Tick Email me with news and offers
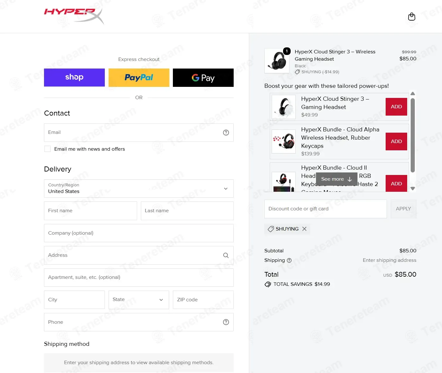Viewport: 442px width, 373px height. tap(47, 149)
